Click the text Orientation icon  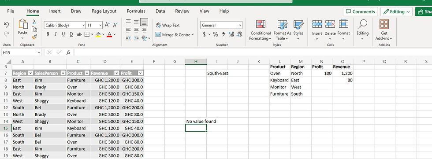tap(144, 38)
